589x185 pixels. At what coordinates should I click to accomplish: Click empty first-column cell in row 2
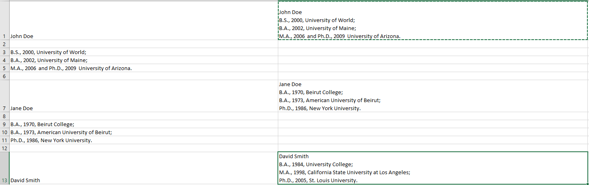[x=144, y=44]
